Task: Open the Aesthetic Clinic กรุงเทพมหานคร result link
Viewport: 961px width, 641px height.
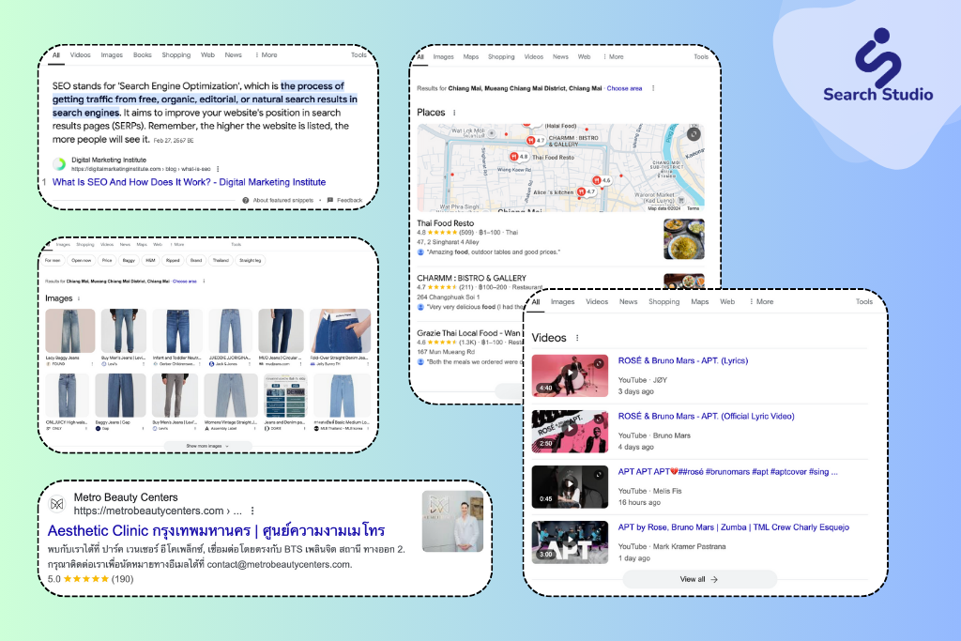Action: (x=215, y=530)
